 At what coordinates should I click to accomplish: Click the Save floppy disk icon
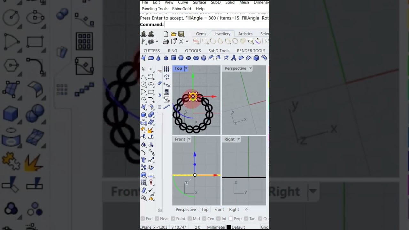click(181, 34)
